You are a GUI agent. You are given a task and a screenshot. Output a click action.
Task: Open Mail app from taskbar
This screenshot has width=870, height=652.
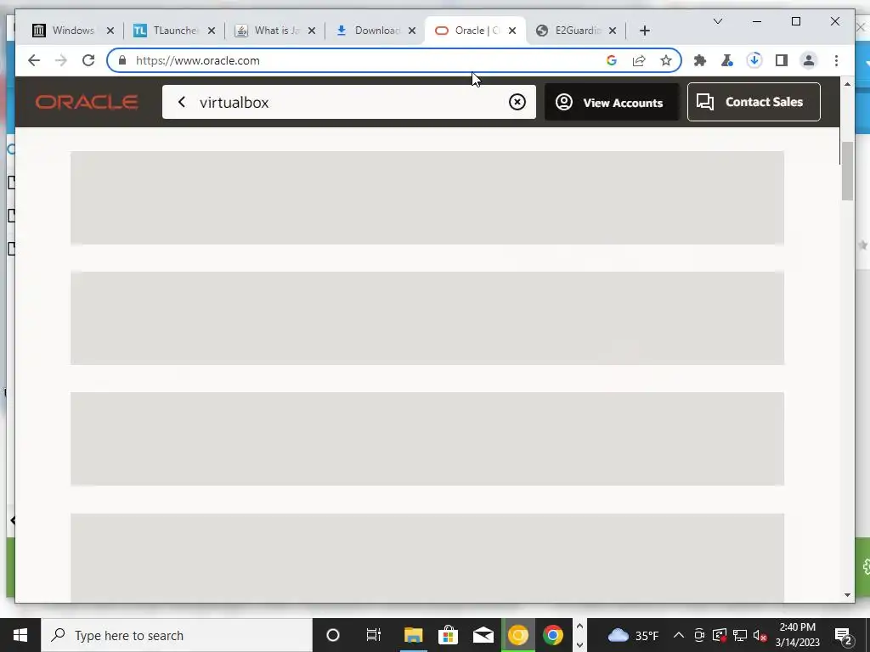pos(483,635)
